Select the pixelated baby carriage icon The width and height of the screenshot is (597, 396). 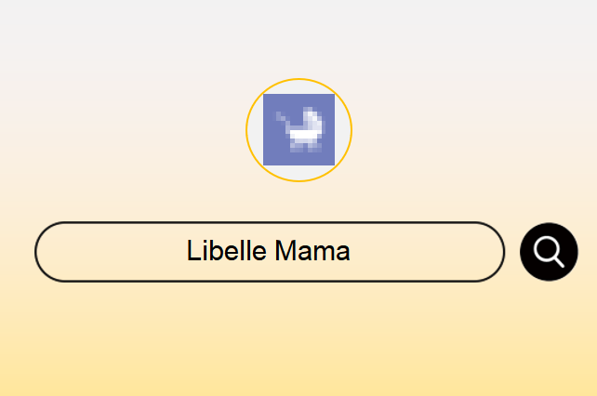tap(298, 130)
